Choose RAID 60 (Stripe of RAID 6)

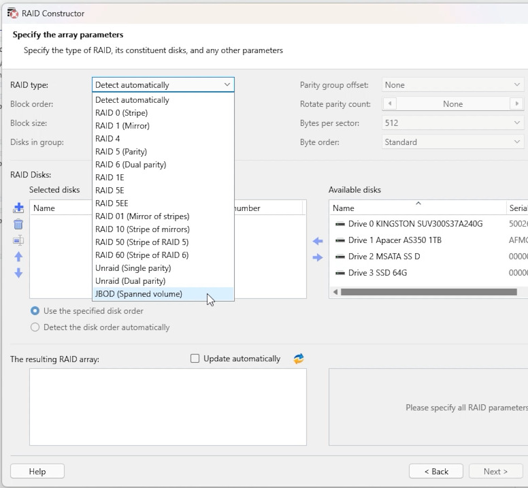click(163, 255)
